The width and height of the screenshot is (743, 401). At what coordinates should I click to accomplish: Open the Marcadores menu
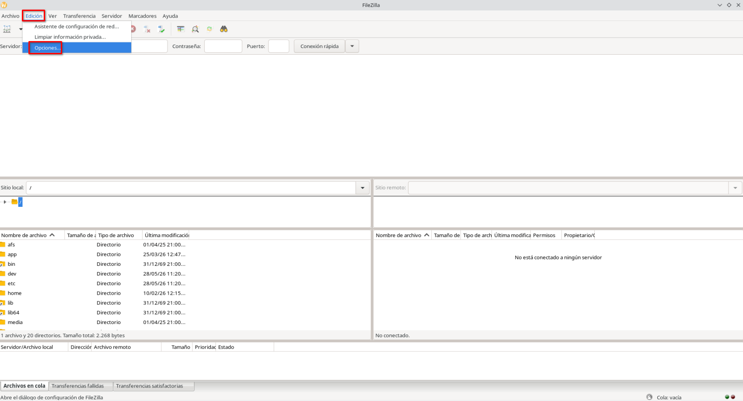click(x=143, y=16)
